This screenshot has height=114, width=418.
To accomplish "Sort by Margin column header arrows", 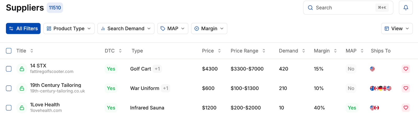I will [x=335, y=51].
